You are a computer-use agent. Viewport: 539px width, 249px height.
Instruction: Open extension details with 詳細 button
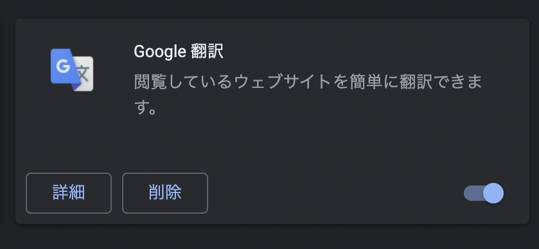coord(69,193)
